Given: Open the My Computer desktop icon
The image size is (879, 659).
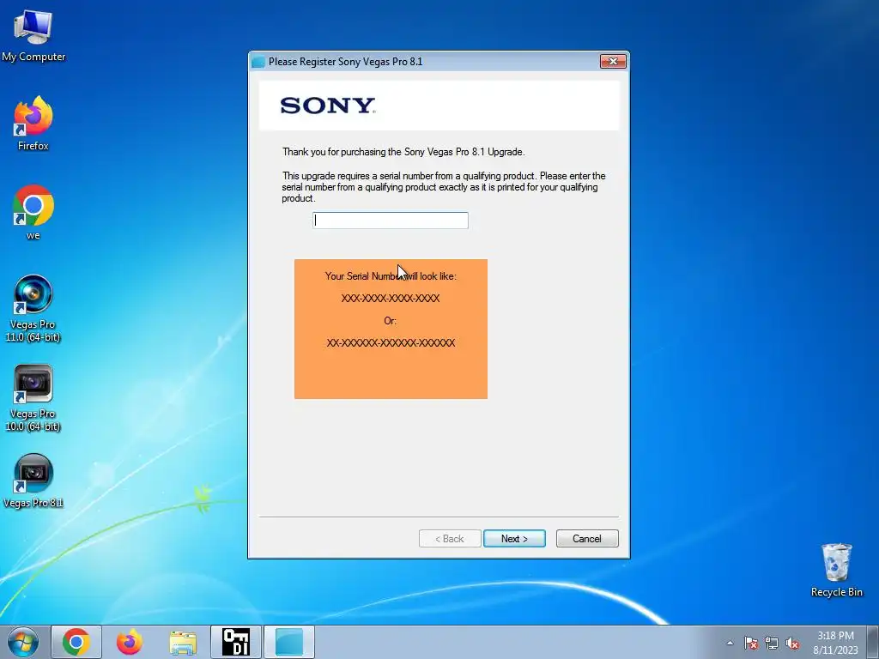Looking at the screenshot, I should point(33,36).
